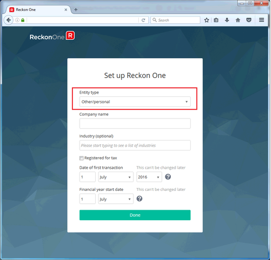Click the Pocket save icon

point(249,20)
